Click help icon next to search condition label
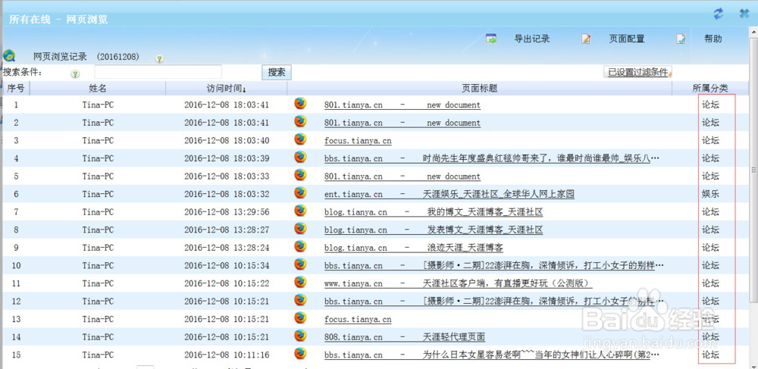Image resolution: width=758 pixels, height=369 pixels. 75,74
